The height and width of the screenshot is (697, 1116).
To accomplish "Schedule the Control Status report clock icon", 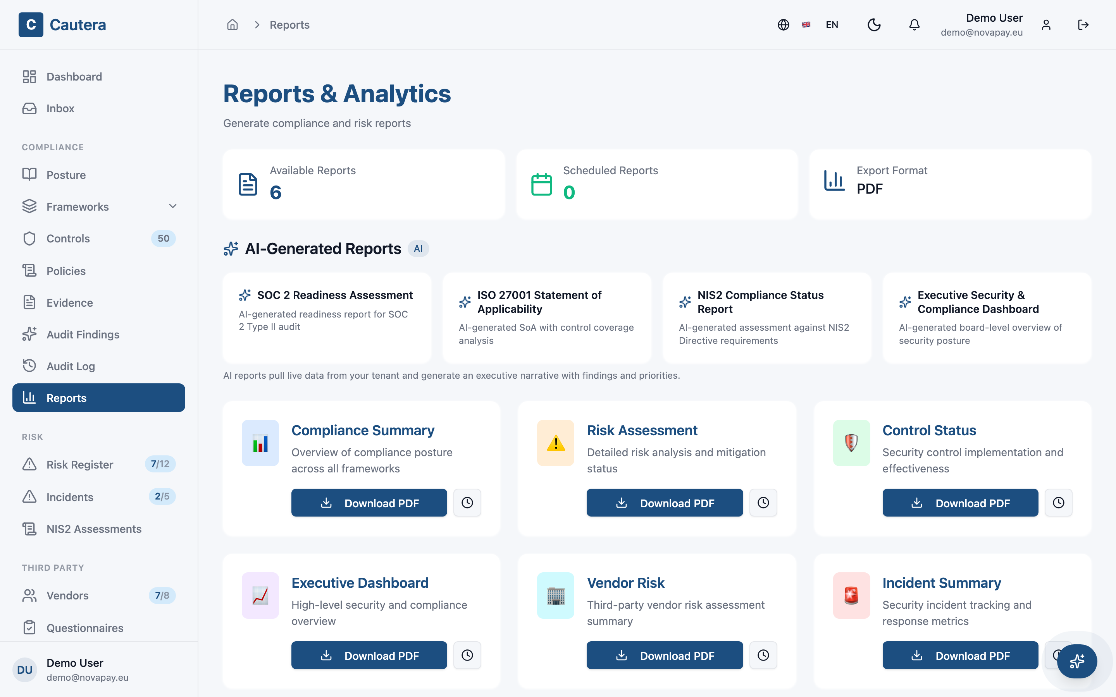I will [1058, 503].
